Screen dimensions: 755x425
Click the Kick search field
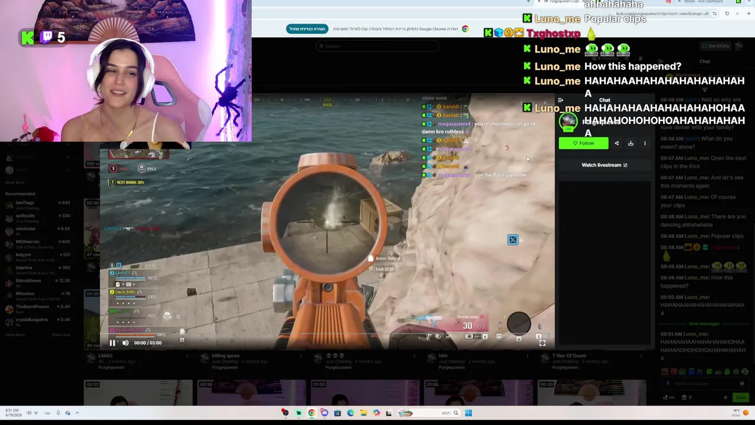coord(377,46)
